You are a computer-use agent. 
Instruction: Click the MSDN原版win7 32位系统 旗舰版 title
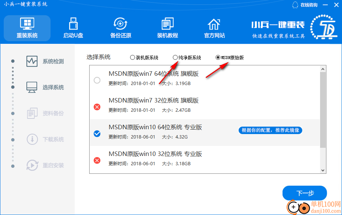[x=154, y=100]
